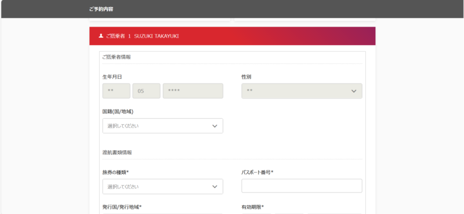Image resolution: width=464 pixels, height=214 pixels.
Task: Click the masked birth day field
Action: (117, 91)
